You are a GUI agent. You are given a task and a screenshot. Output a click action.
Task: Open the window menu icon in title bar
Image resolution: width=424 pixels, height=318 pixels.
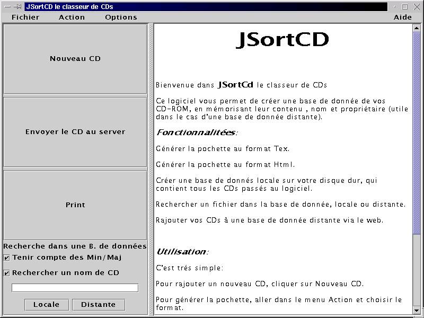click(x=7, y=7)
